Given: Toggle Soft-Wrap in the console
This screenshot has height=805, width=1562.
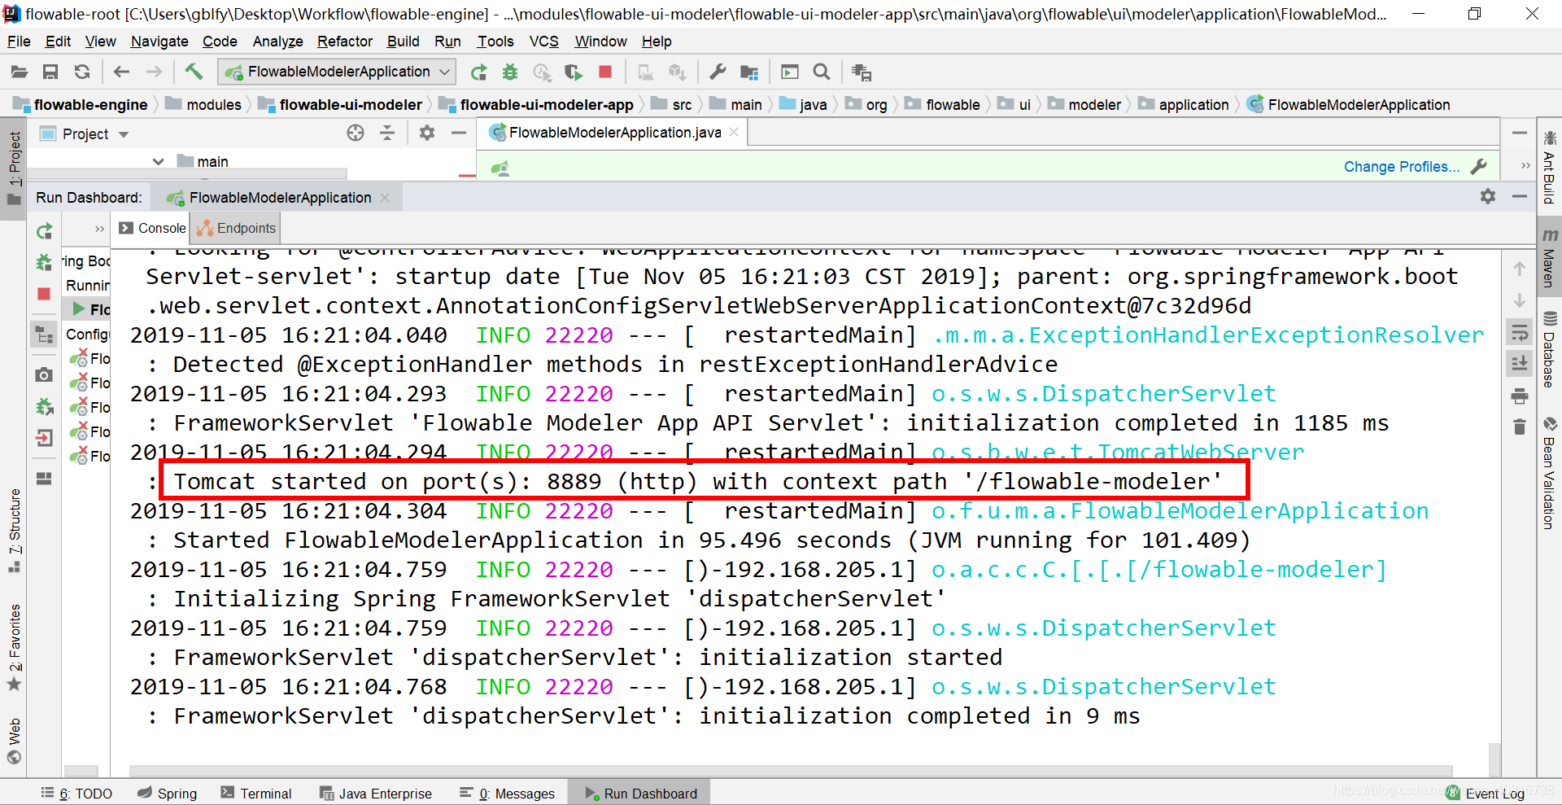Looking at the screenshot, I should [x=1519, y=332].
